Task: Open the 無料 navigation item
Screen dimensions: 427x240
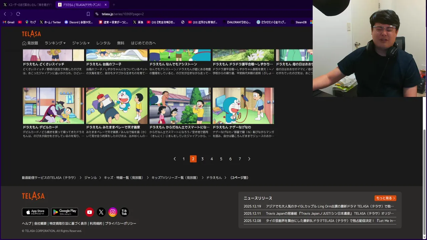Action: tap(121, 43)
